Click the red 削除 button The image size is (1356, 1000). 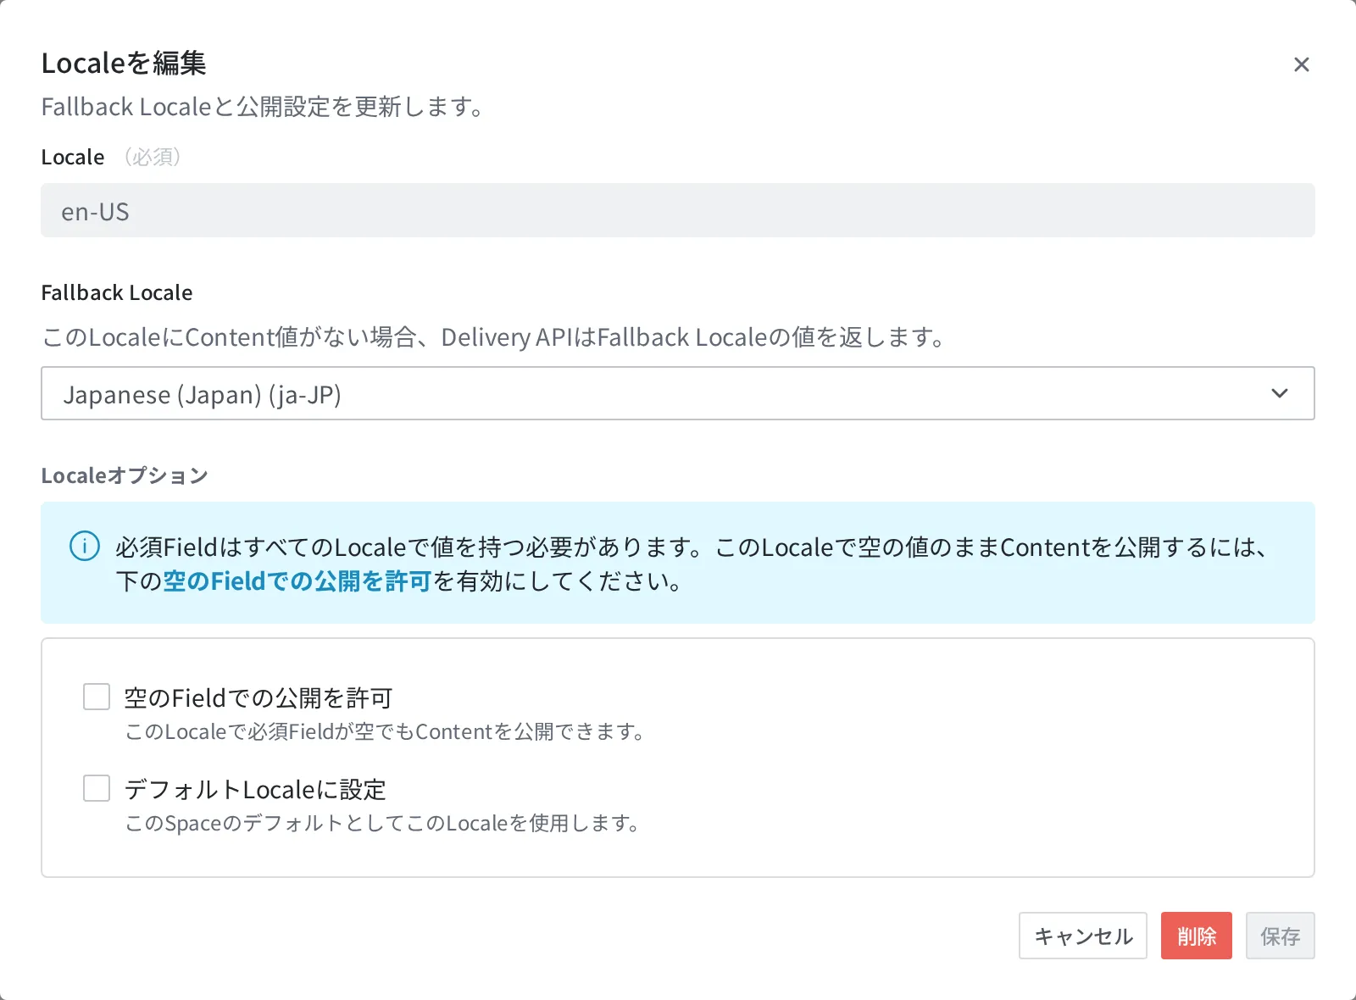coord(1197,936)
